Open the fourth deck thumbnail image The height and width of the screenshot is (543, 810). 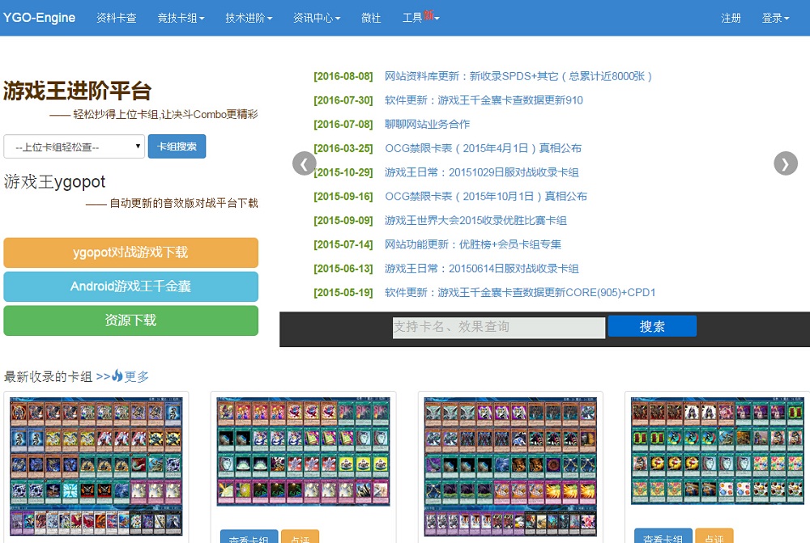pyautogui.click(x=718, y=451)
